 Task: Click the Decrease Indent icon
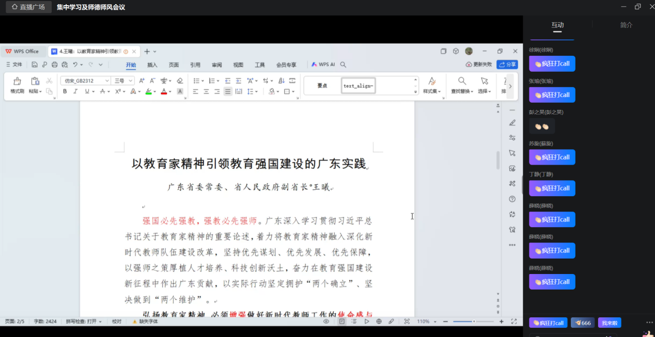(x=228, y=81)
